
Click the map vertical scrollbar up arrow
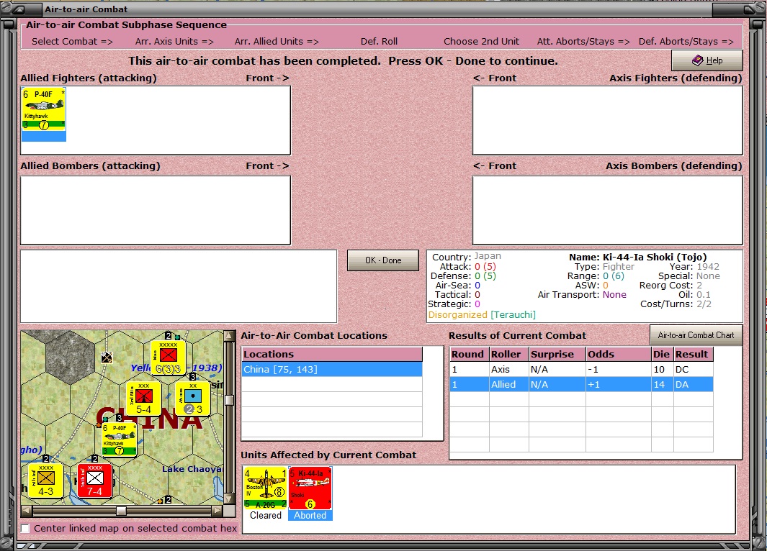229,336
